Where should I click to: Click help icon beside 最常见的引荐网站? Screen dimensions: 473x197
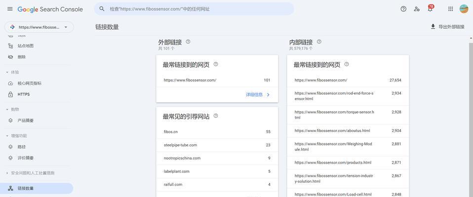pyautogui.click(x=216, y=116)
